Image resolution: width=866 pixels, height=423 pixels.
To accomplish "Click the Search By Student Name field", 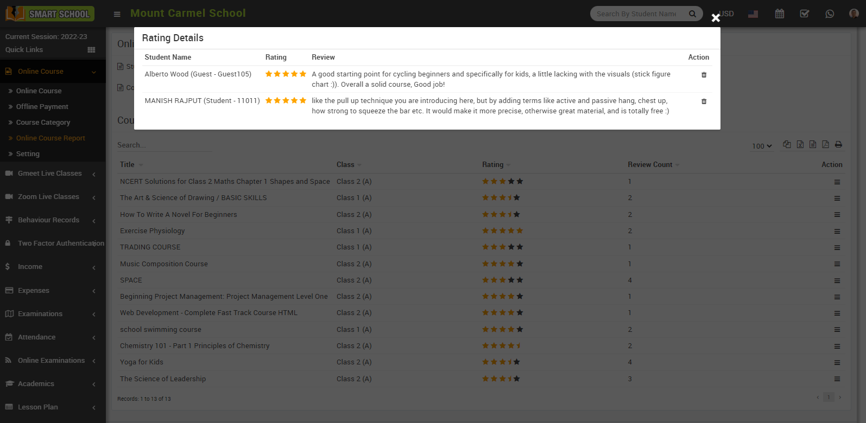I will click(x=637, y=14).
